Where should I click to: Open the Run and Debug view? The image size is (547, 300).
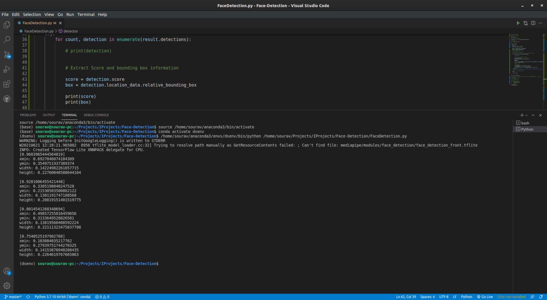pos(7,69)
